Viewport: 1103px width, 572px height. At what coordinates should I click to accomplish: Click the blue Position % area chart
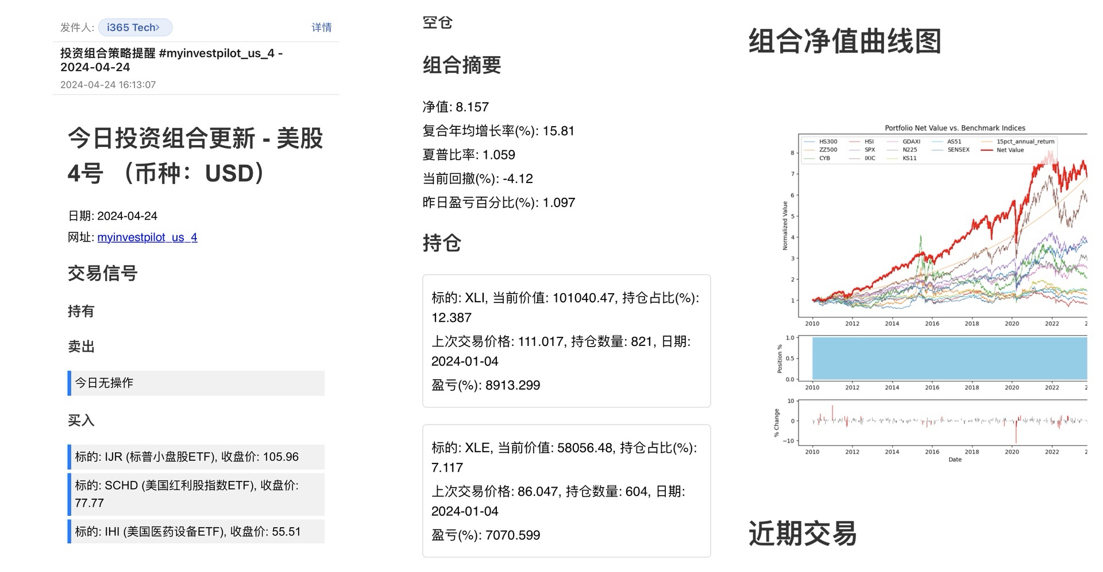[x=948, y=359]
